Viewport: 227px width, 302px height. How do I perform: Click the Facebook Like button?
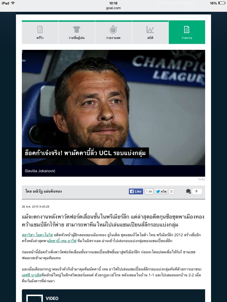point(136,191)
